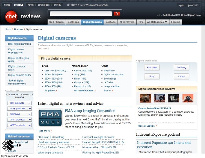Select Canon USA manufacturer link
This screenshot has height=158, width=205.
click(83, 71)
